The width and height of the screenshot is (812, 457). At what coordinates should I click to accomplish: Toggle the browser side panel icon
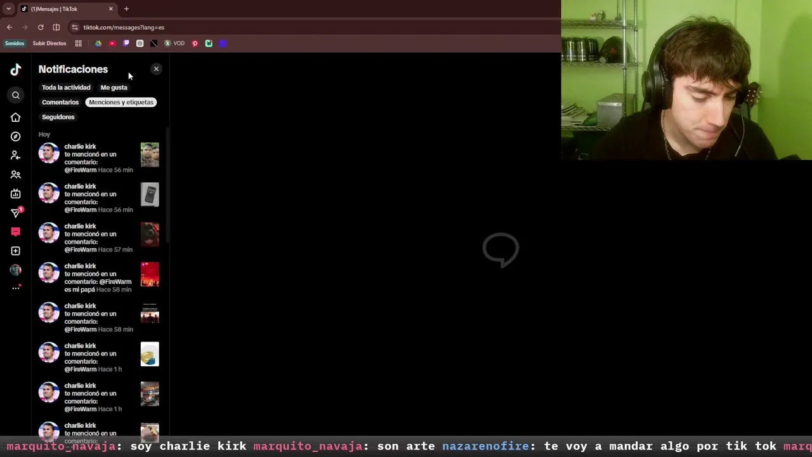tap(56, 27)
